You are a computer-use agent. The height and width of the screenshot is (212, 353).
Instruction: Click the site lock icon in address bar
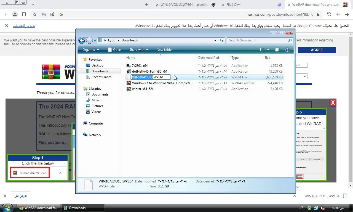(318, 14)
